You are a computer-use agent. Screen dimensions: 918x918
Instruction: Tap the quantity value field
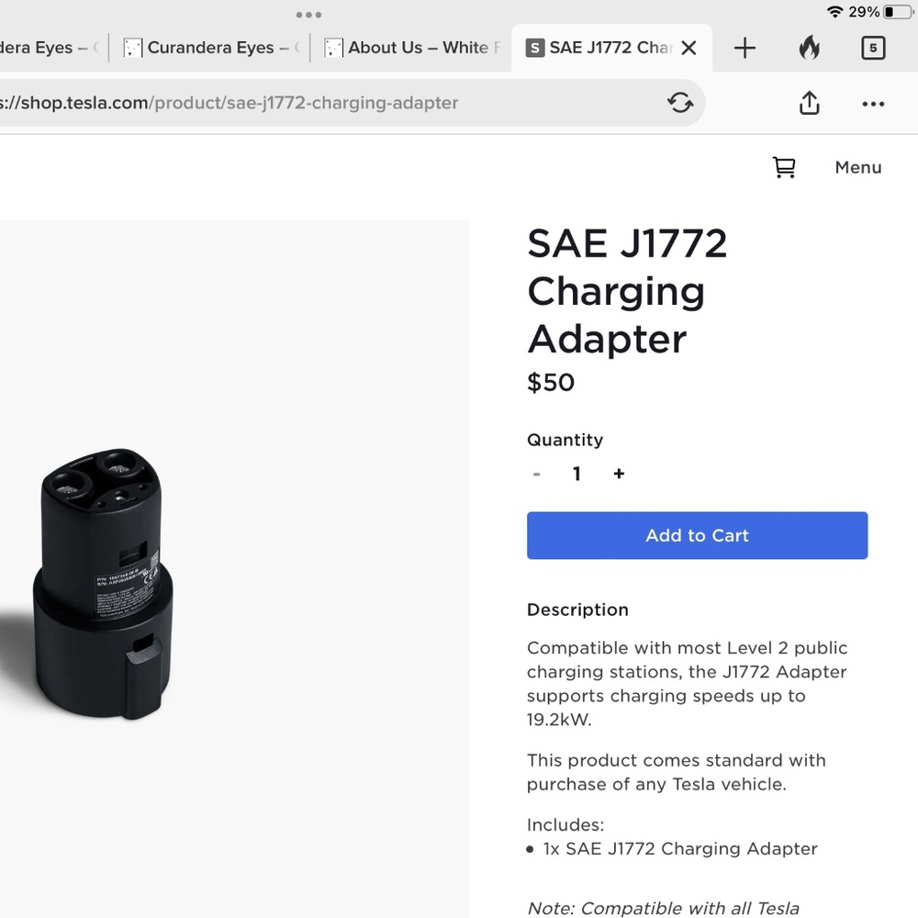(577, 474)
